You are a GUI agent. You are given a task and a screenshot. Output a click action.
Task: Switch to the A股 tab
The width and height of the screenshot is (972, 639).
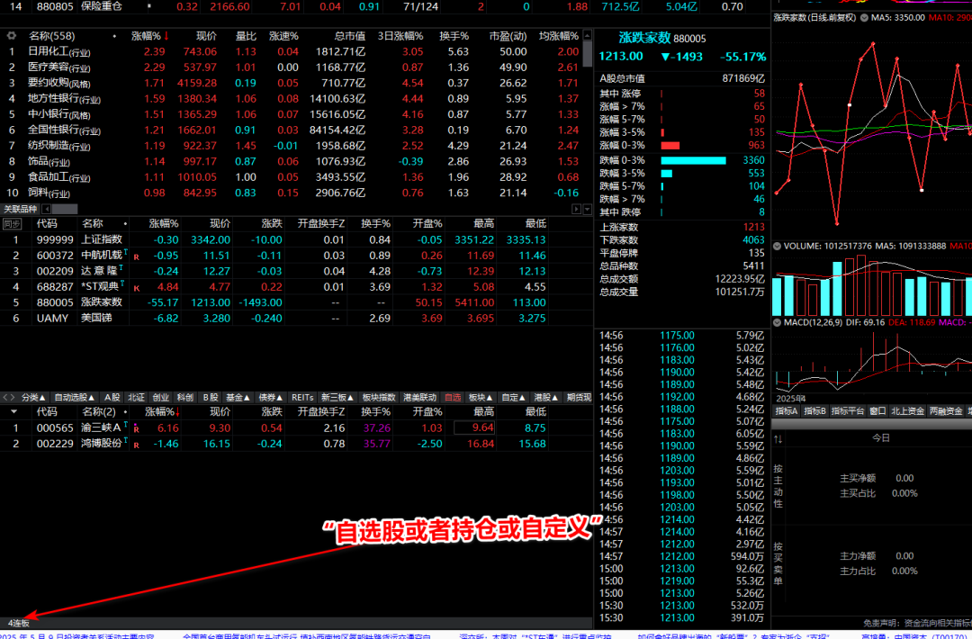112,397
